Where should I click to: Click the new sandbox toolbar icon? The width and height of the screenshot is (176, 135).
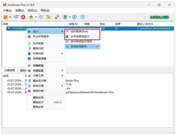(6, 17)
